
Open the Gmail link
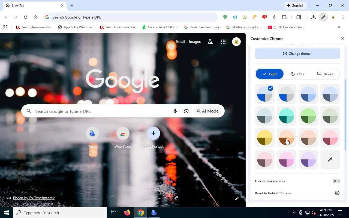pyautogui.click(x=180, y=42)
